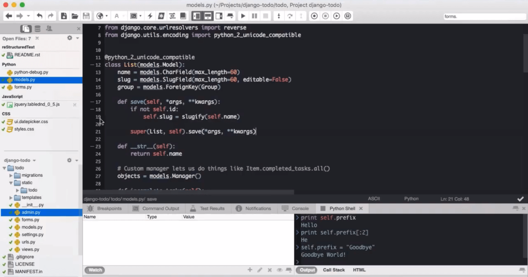Collapse def save fold at line 17
The image size is (528, 277).
point(92,102)
